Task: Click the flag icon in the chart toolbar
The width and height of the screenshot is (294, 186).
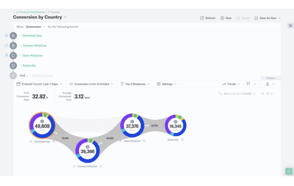Action: click(x=248, y=84)
